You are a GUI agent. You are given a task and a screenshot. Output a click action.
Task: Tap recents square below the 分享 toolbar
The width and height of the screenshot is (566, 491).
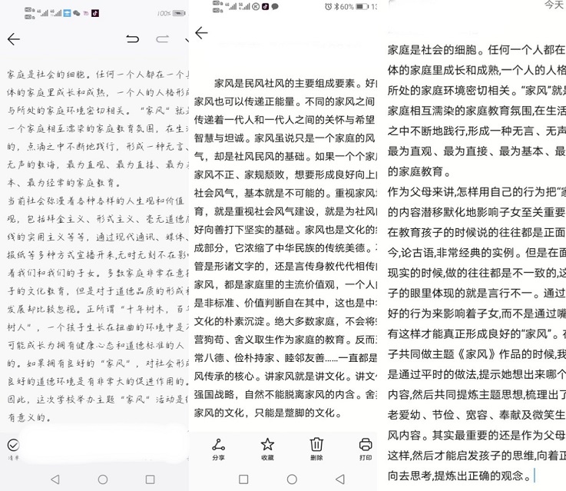[243, 479]
